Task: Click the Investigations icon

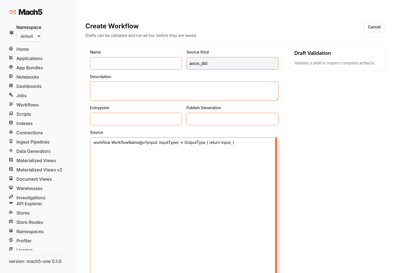Action: coord(11,197)
